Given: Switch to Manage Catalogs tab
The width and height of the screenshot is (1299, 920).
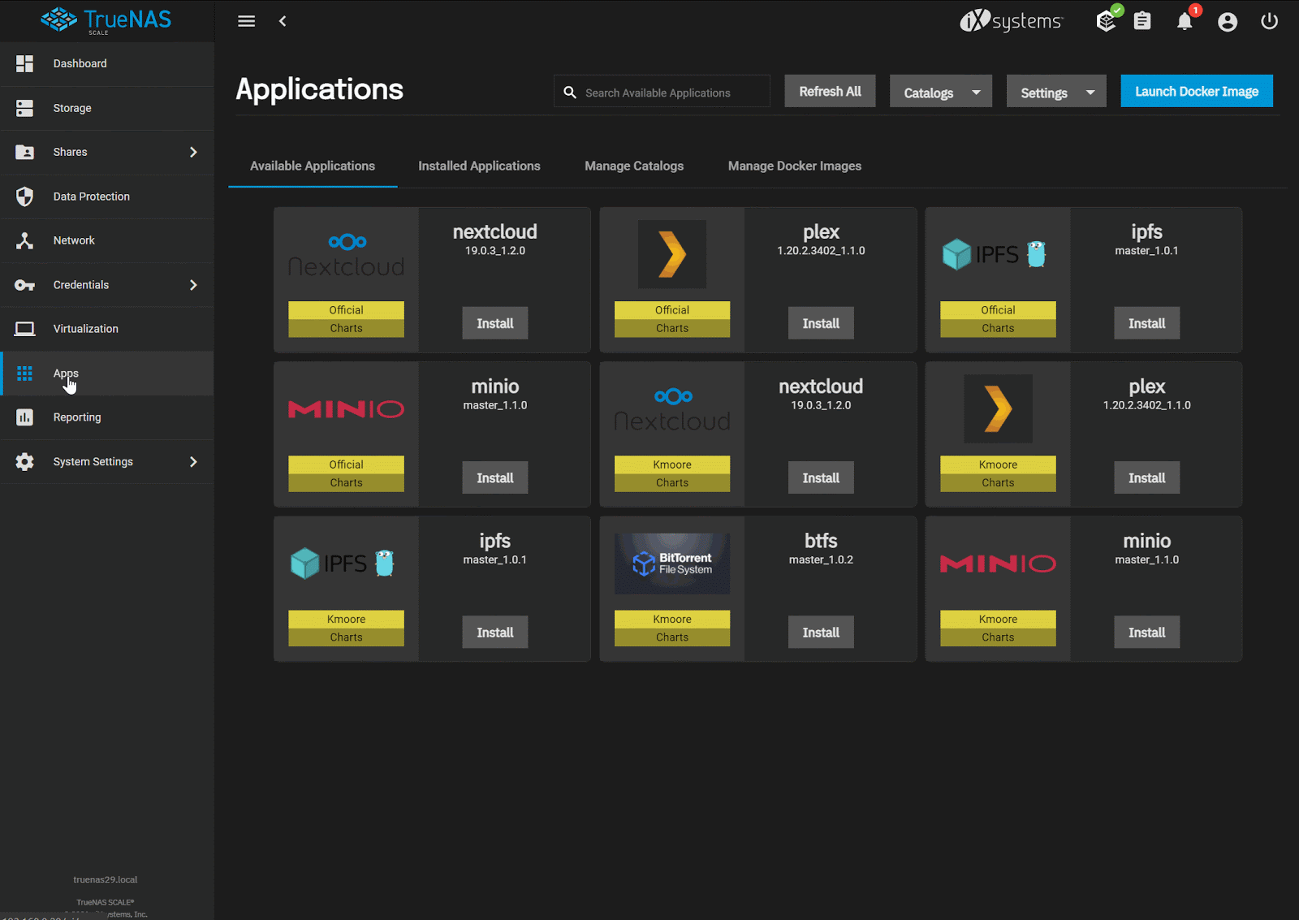Looking at the screenshot, I should tap(634, 166).
